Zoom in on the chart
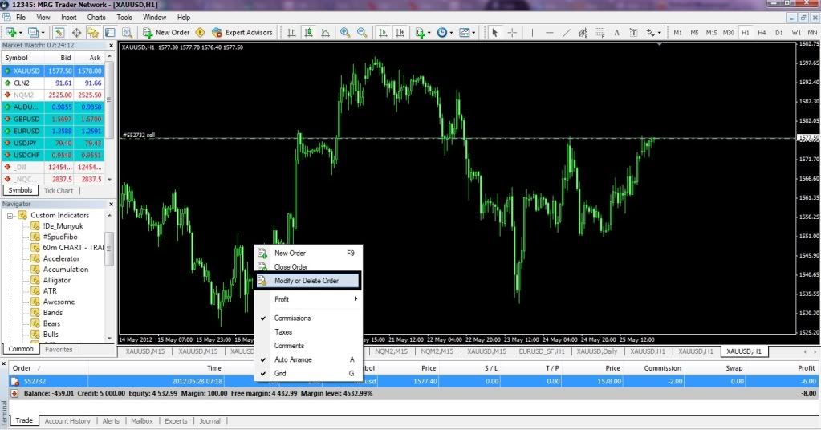Viewport: 821px width, 430px height. (345, 32)
